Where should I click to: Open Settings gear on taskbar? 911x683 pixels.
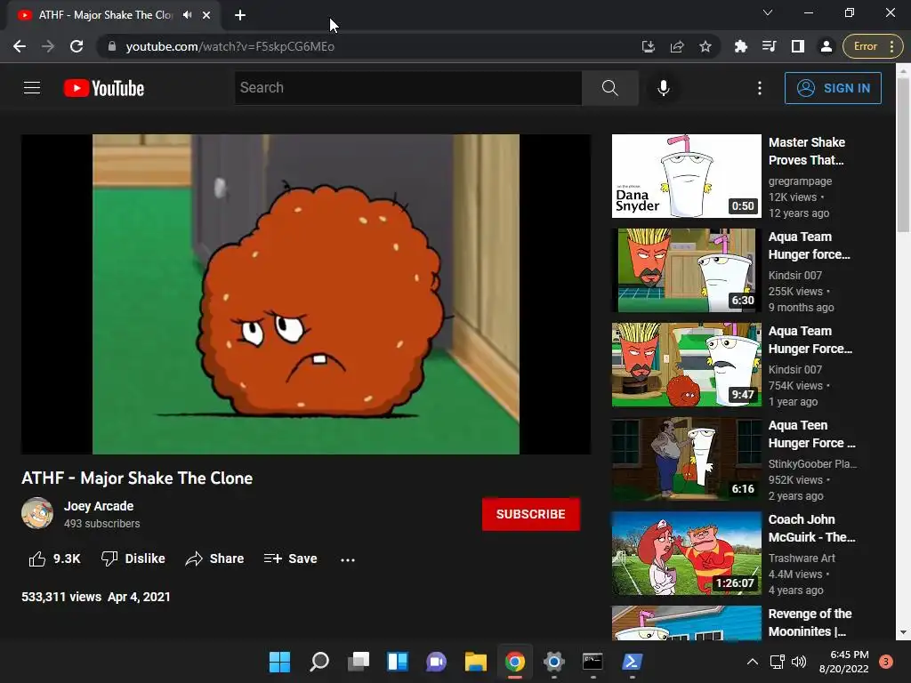point(553,662)
